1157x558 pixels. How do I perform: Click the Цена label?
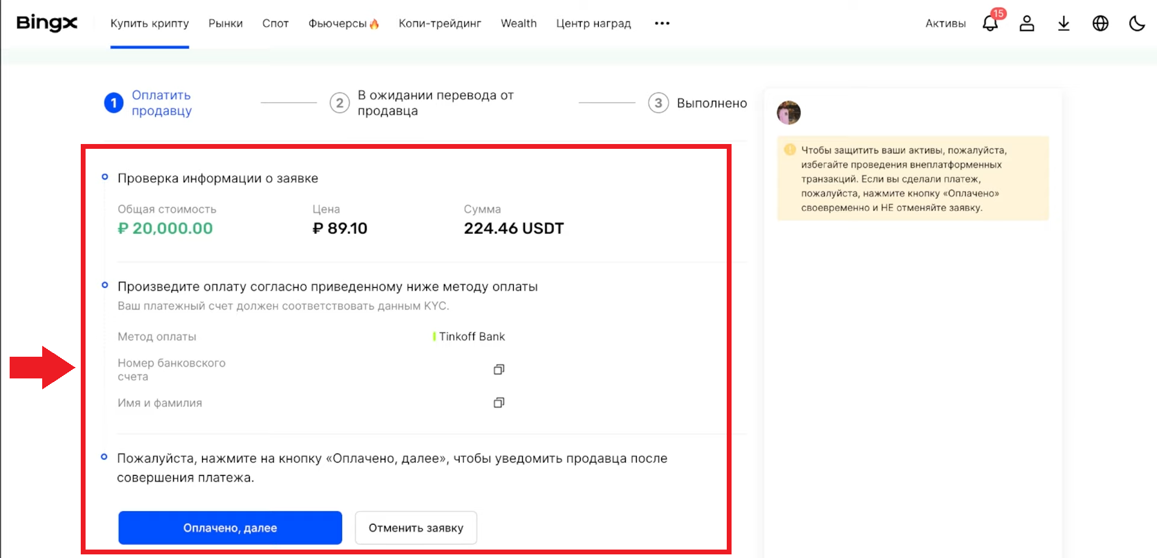326,209
